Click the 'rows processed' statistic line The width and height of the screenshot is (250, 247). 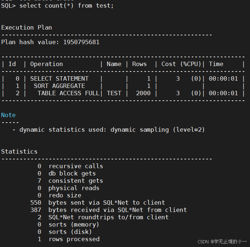click(x=74, y=239)
